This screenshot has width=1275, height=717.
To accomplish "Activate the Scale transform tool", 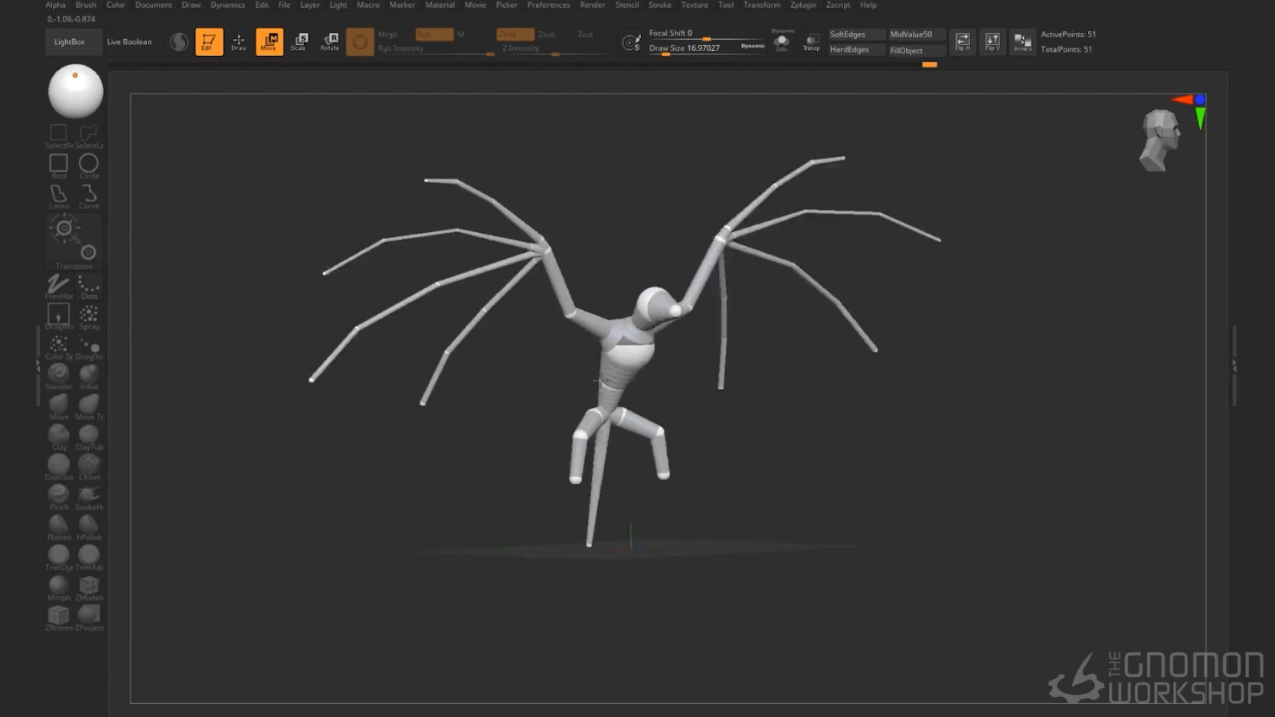I will 299,41.
